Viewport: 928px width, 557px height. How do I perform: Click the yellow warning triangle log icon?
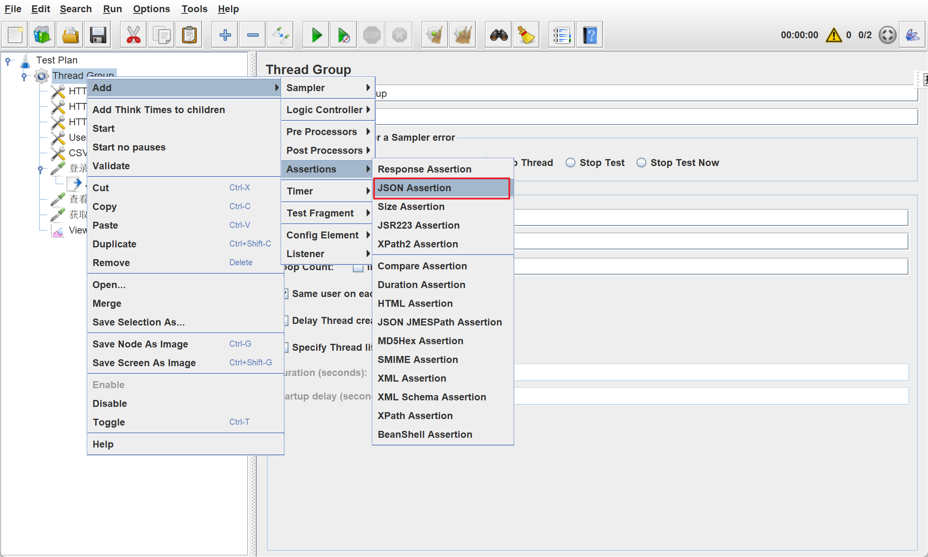tap(833, 35)
